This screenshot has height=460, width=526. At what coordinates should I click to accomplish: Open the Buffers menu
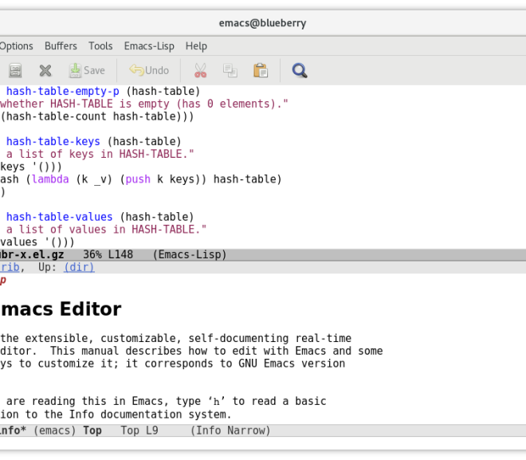(x=61, y=46)
